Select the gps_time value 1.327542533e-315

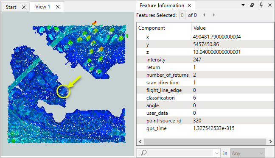(213, 128)
